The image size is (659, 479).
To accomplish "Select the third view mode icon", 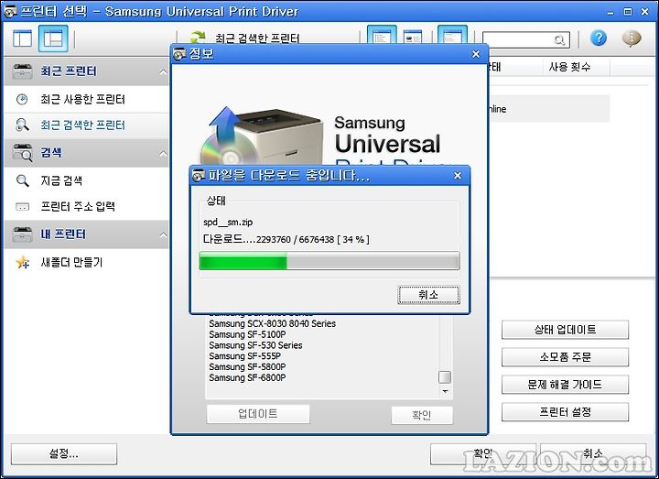I will [x=452, y=36].
